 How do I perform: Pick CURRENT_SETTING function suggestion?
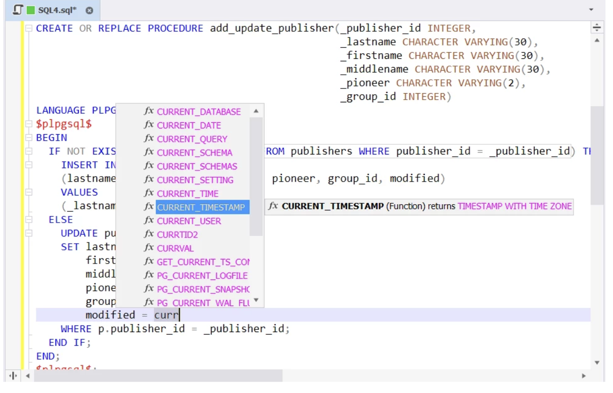195,180
